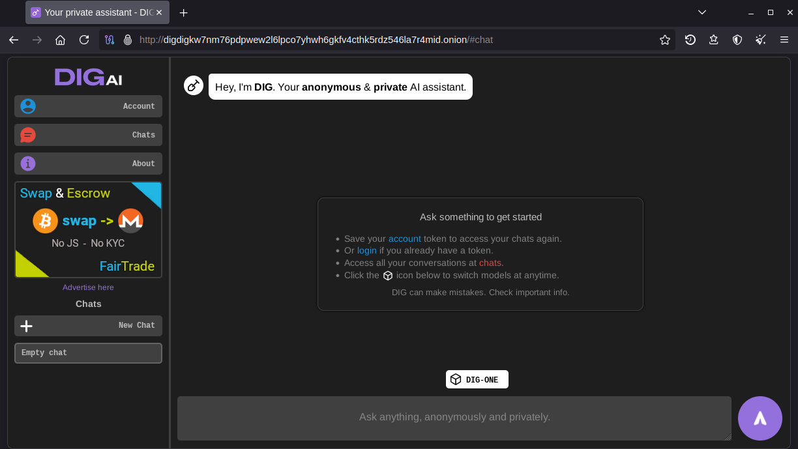The image size is (798, 449).
Task: View the Tor circuit icon in address bar
Action: coord(110,40)
